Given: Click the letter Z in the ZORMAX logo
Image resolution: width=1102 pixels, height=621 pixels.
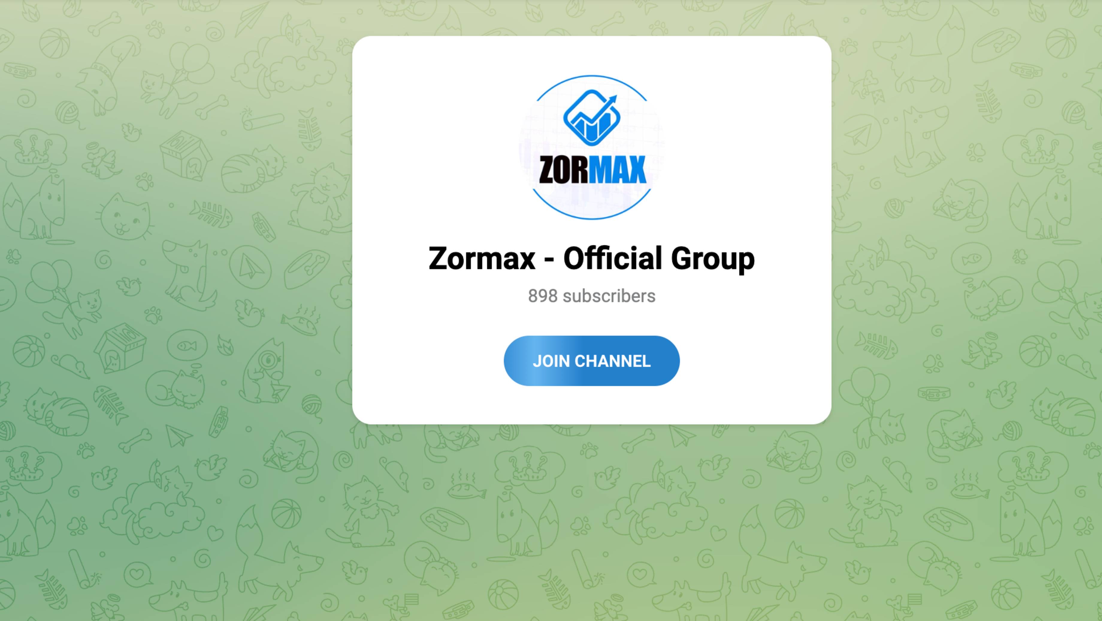Looking at the screenshot, I should (x=547, y=170).
